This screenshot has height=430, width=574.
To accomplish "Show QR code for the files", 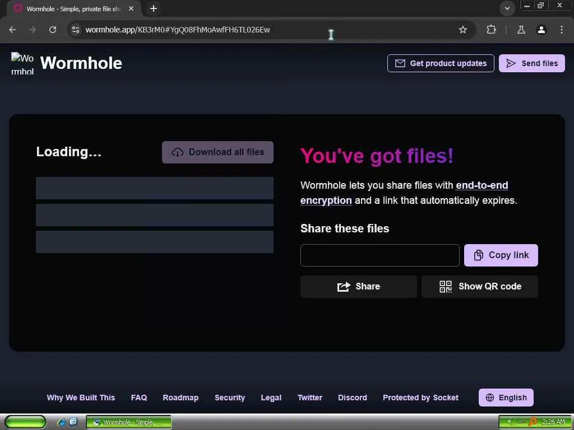I will coord(480,287).
